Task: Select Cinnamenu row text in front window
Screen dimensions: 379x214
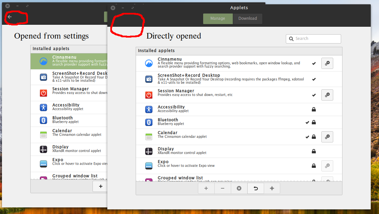Action: (229, 63)
